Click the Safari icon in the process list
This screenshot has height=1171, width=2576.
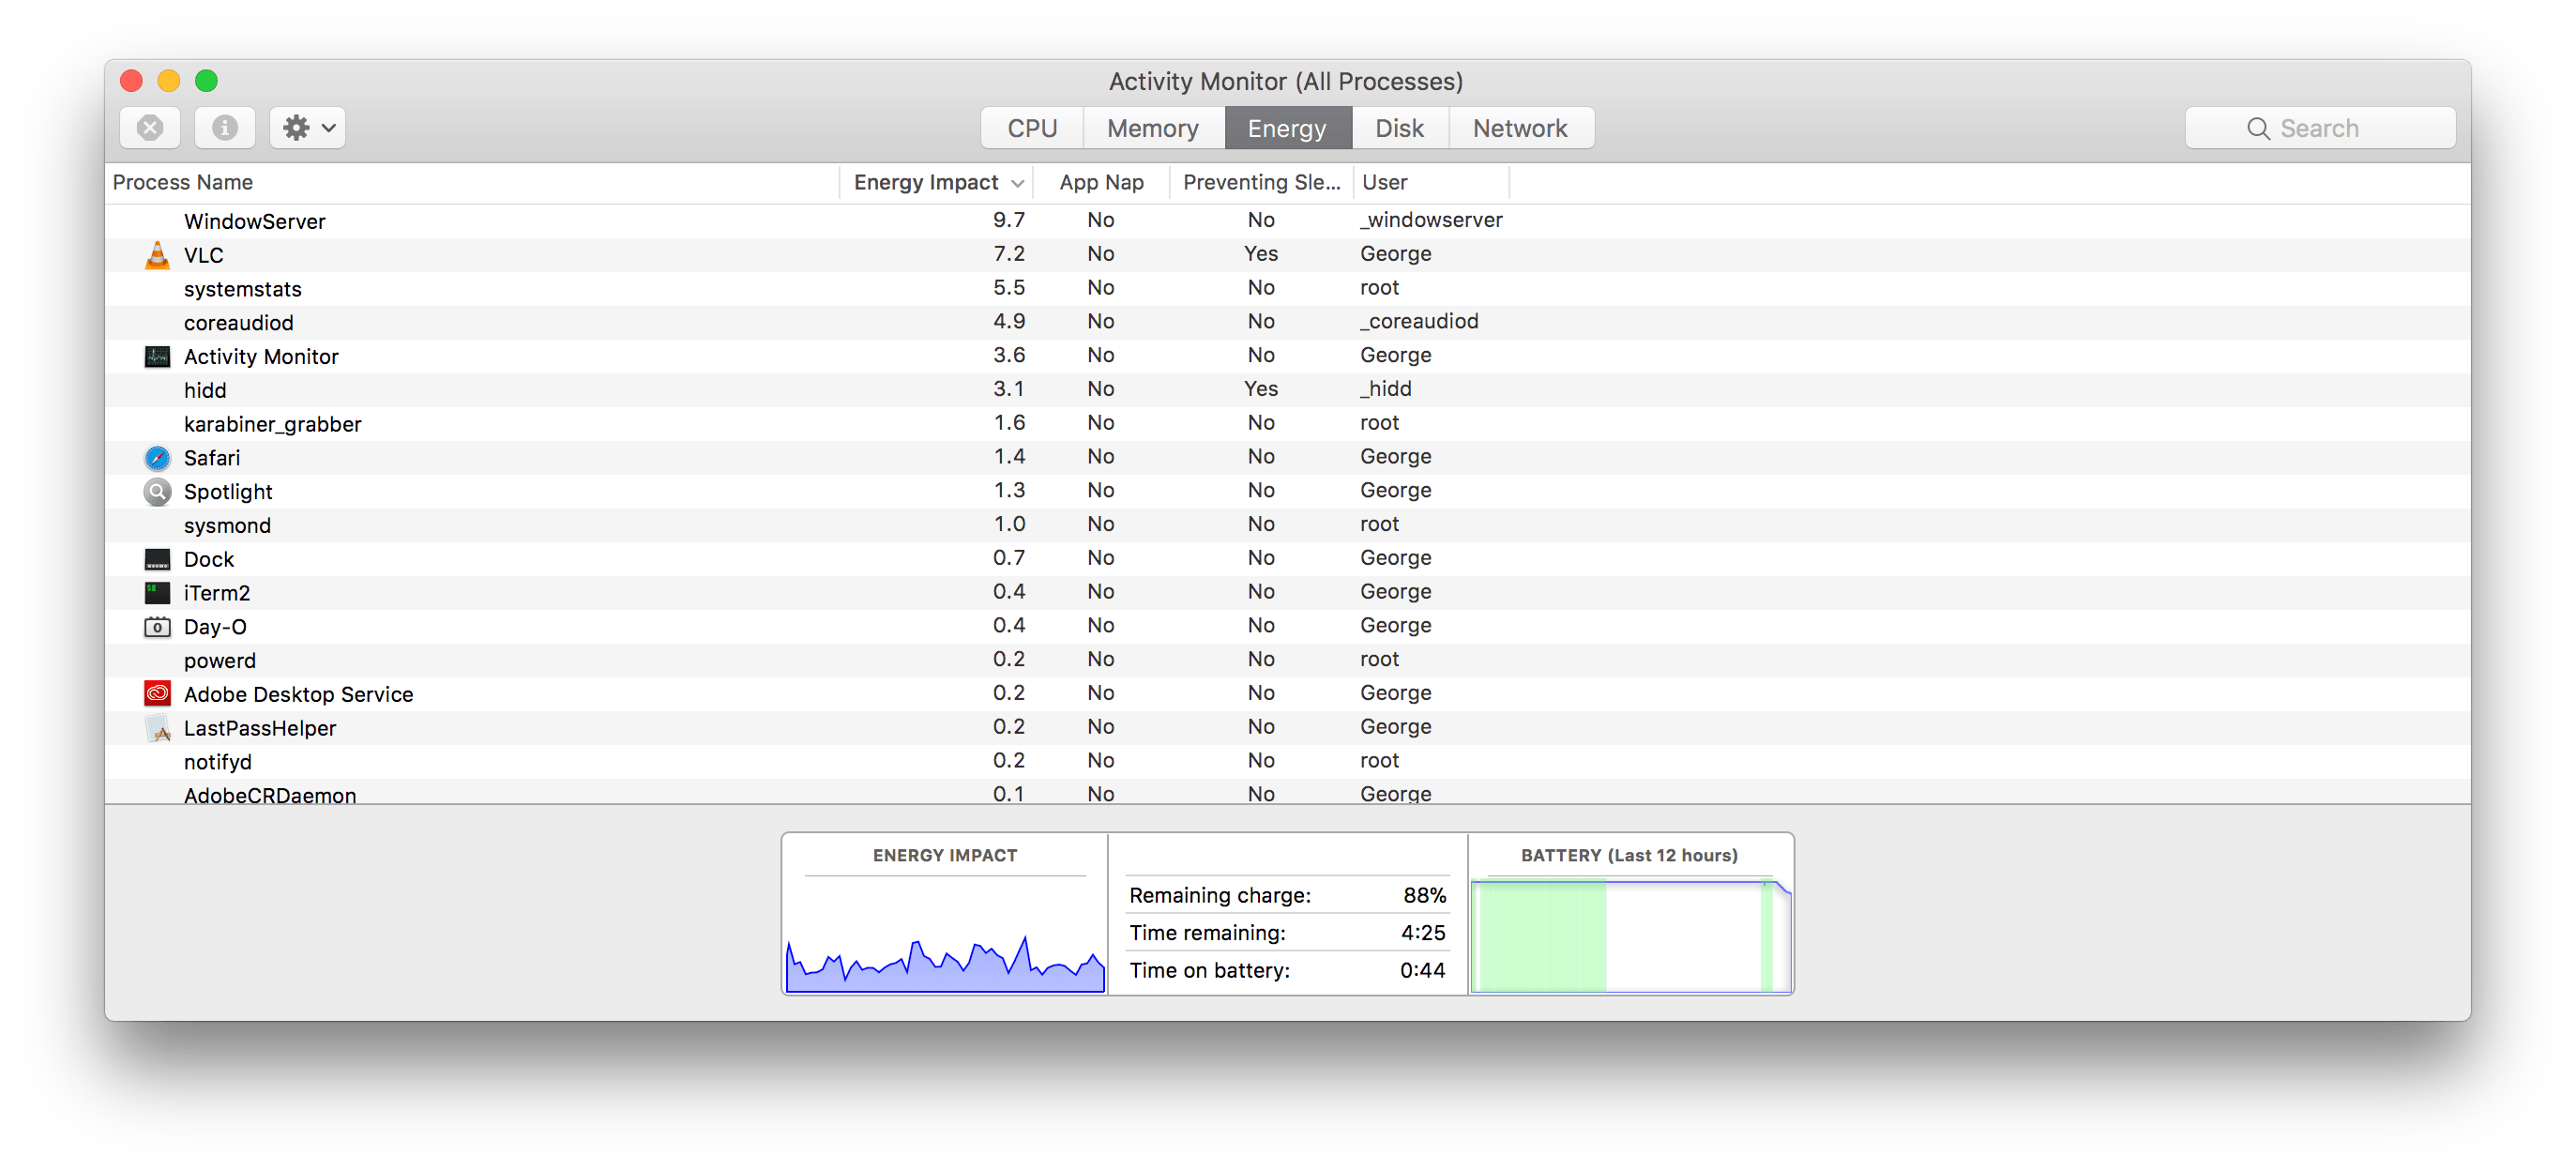(x=157, y=457)
